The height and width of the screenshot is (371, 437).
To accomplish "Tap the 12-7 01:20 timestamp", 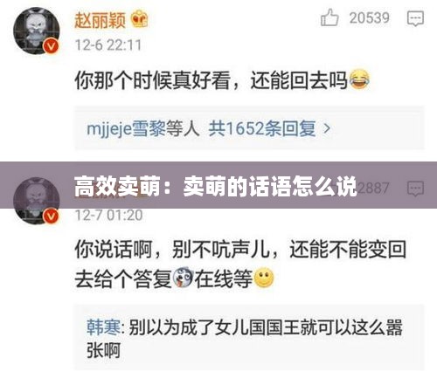I will coord(108,215).
